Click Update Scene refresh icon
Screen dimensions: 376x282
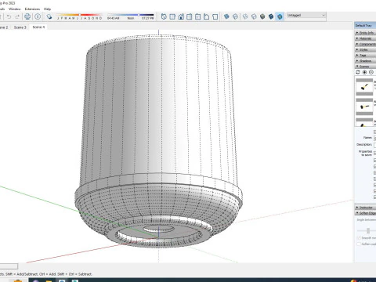358,72
